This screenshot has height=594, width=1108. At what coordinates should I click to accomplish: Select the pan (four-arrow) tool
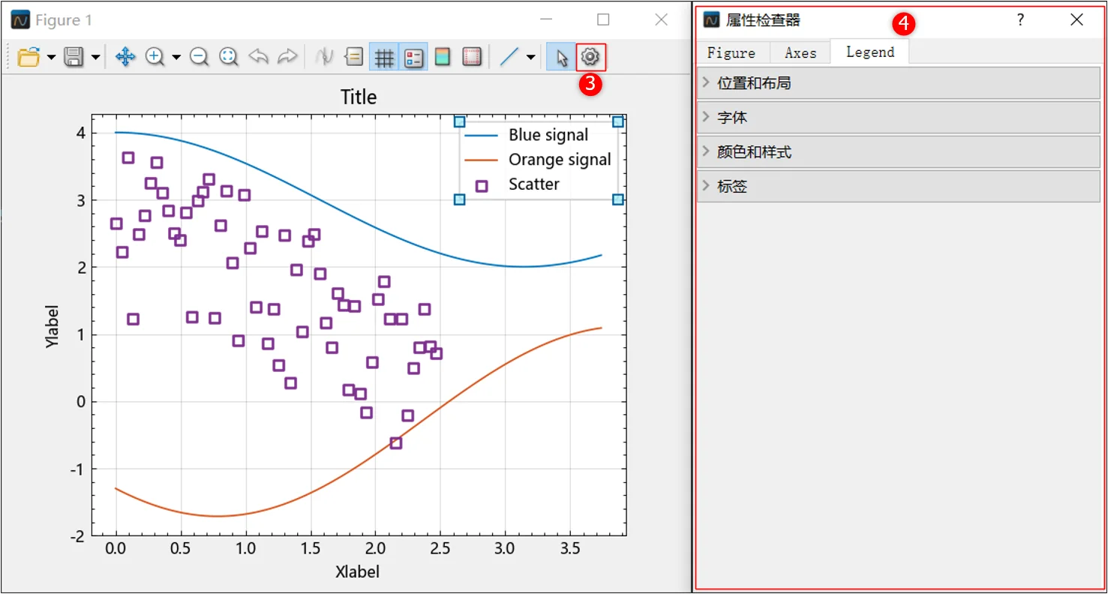125,57
